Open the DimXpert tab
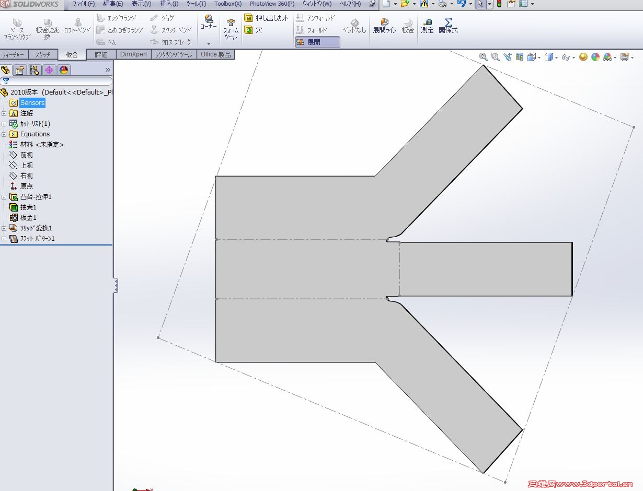 (134, 54)
